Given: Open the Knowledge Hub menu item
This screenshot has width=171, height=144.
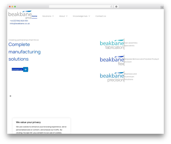Looking at the screenshot, I should (x=80, y=16).
